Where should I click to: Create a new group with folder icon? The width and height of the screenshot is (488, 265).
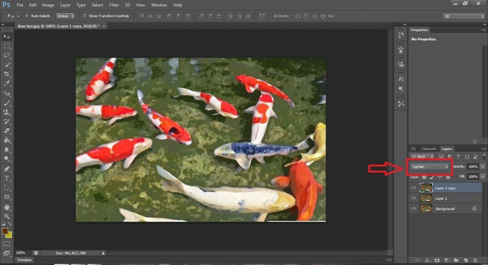click(x=456, y=260)
